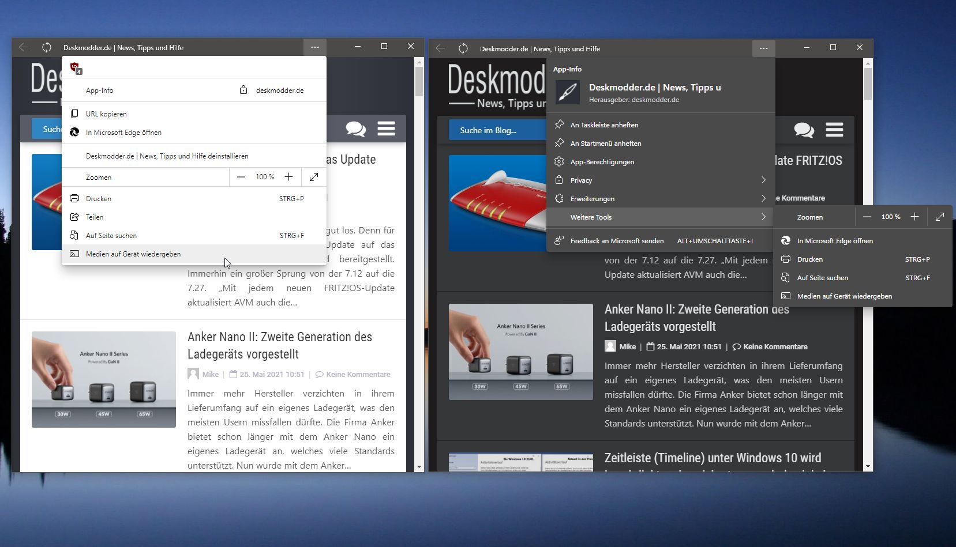Click author Mike in left window
Image resolution: width=956 pixels, height=547 pixels.
point(211,374)
